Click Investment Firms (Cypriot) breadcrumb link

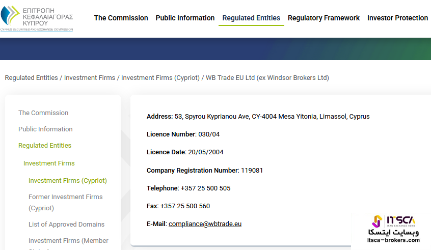click(160, 78)
